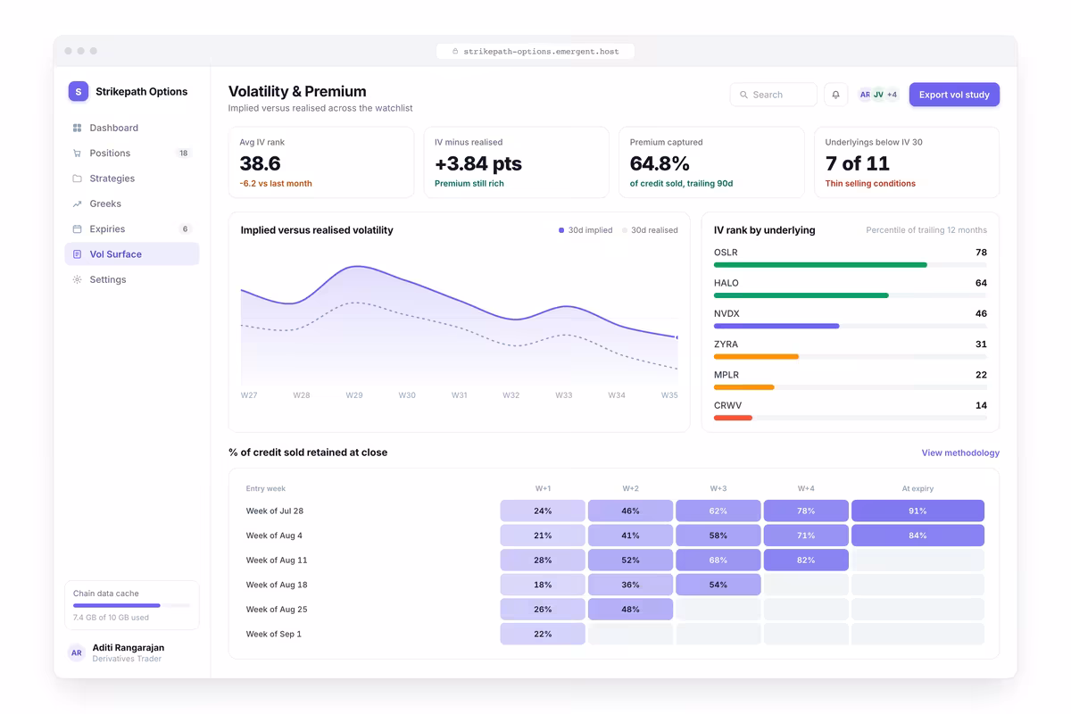Screen dimensions: 1071x714
Task: Click the MPLR IV rank bar
Action: pos(851,387)
